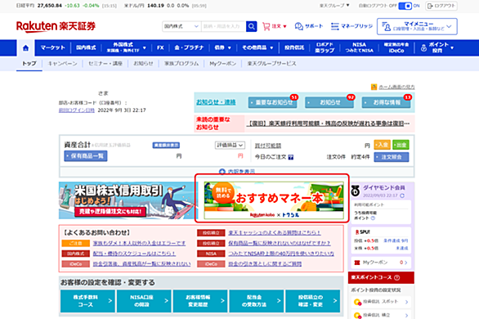This screenshot has height=319, width=479.
Task: Open the chevron on Myクーポン row
Action: [405, 263]
